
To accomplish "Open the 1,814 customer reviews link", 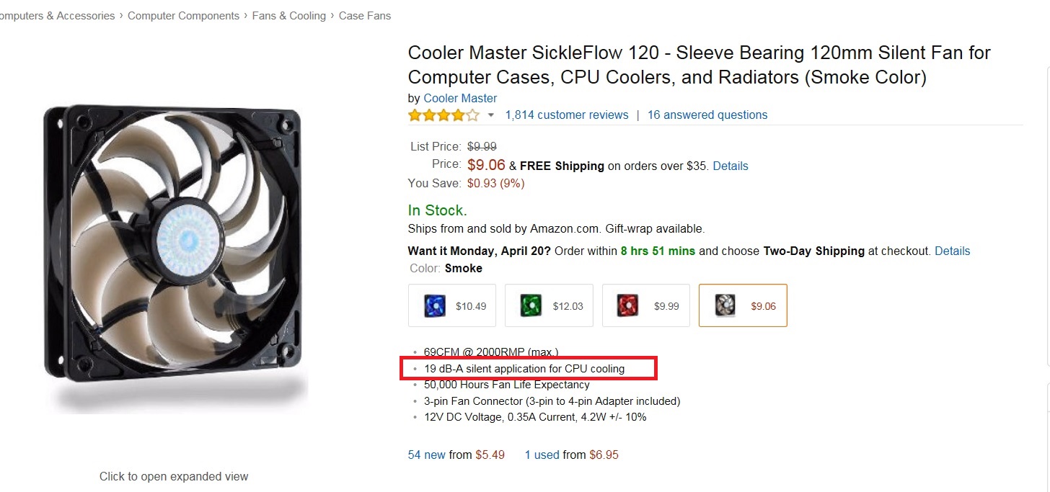I will (x=566, y=115).
